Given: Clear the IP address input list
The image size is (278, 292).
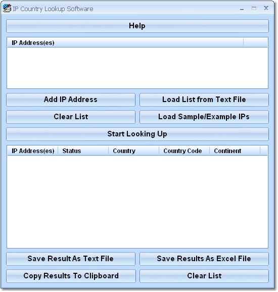Looking at the screenshot, I should [x=71, y=117].
